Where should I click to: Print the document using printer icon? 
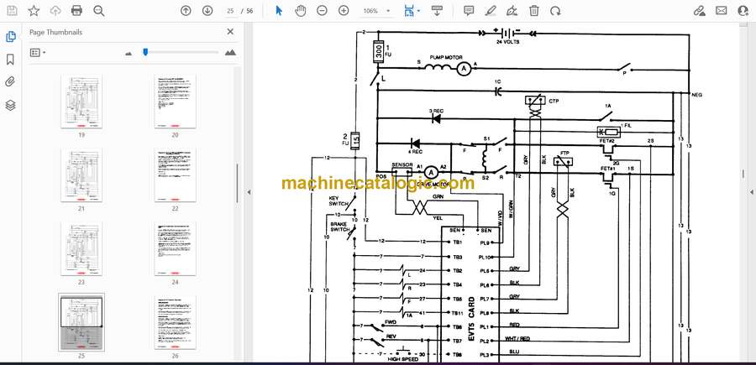[x=77, y=11]
